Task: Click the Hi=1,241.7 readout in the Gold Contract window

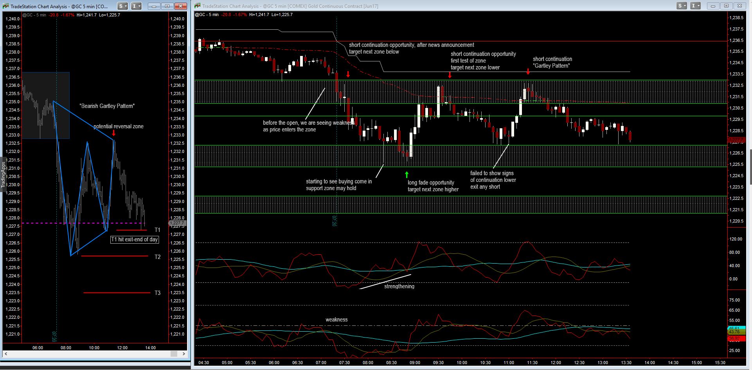Action: (259, 14)
